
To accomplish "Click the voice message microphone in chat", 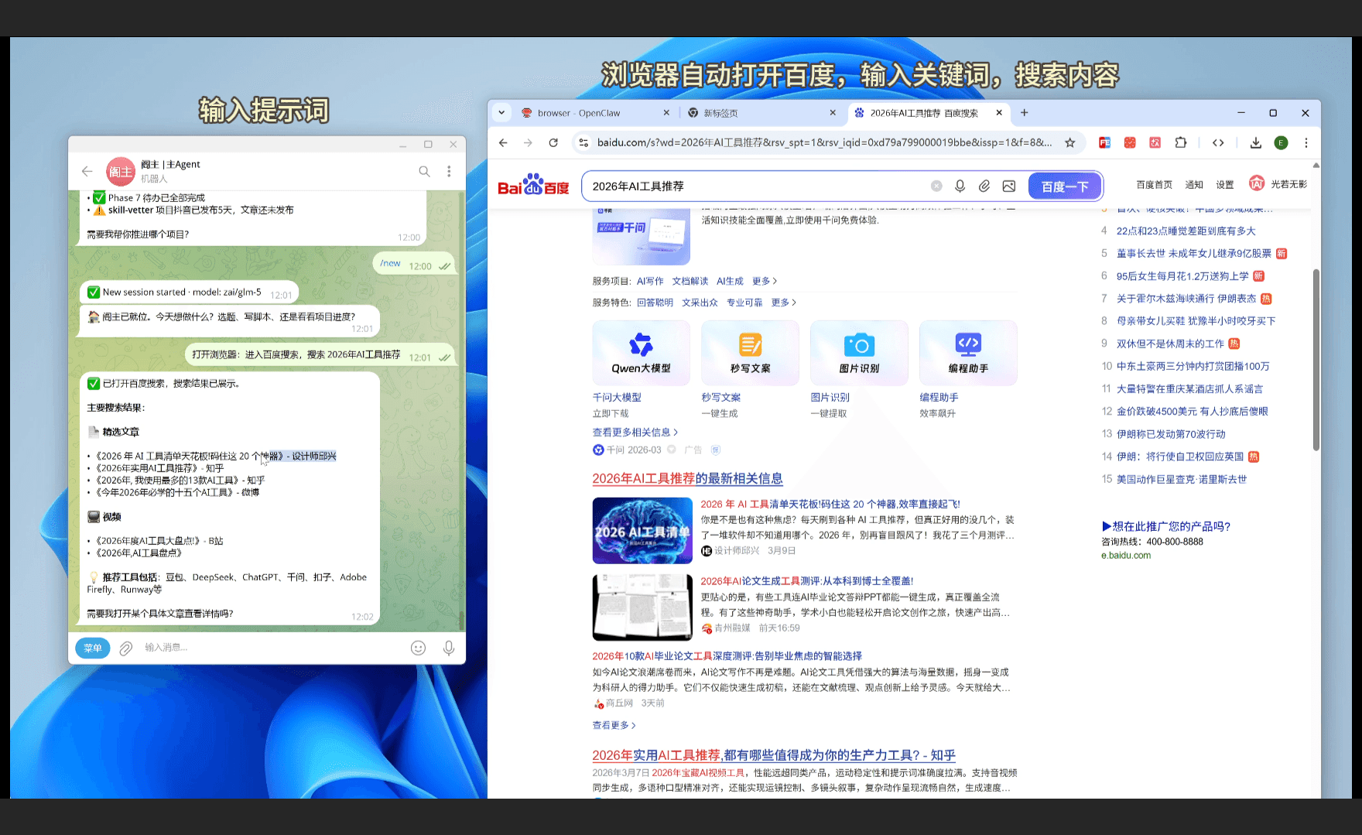I will click(449, 648).
